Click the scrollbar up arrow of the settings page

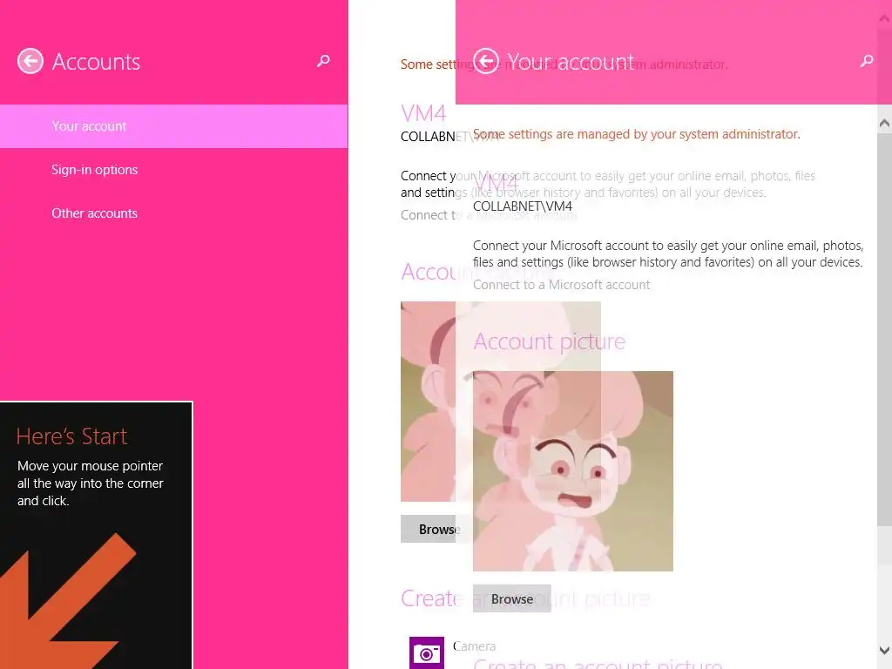coord(884,124)
